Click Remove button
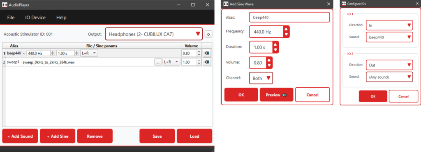The image size is (421, 152). tap(95, 136)
